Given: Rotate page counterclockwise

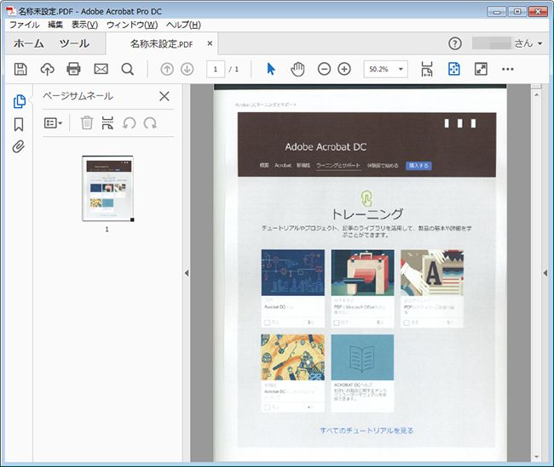Looking at the screenshot, I should click(130, 123).
